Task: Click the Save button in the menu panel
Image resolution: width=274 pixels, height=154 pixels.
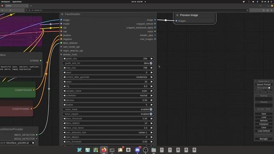Action: (x=264, y=114)
